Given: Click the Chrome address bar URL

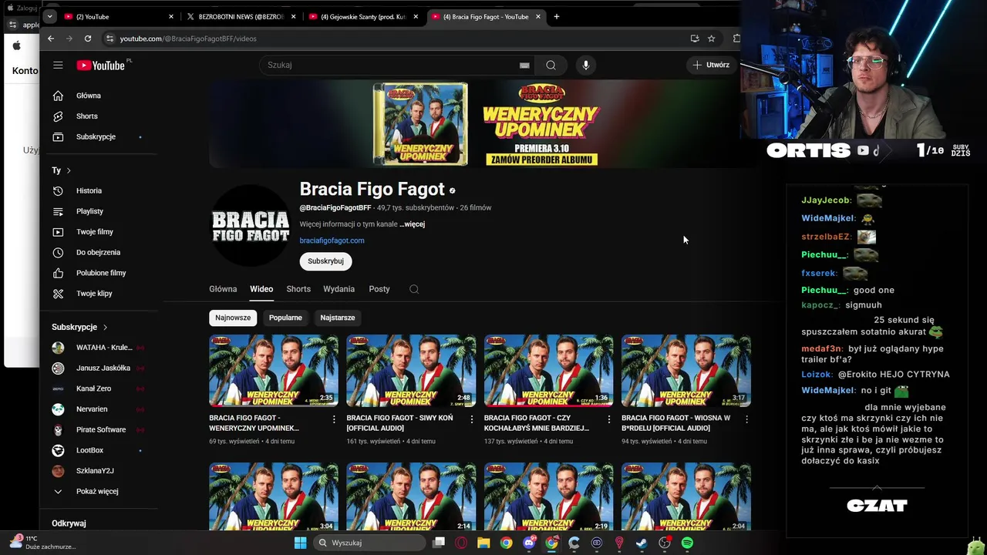Looking at the screenshot, I should click(x=188, y=39).
